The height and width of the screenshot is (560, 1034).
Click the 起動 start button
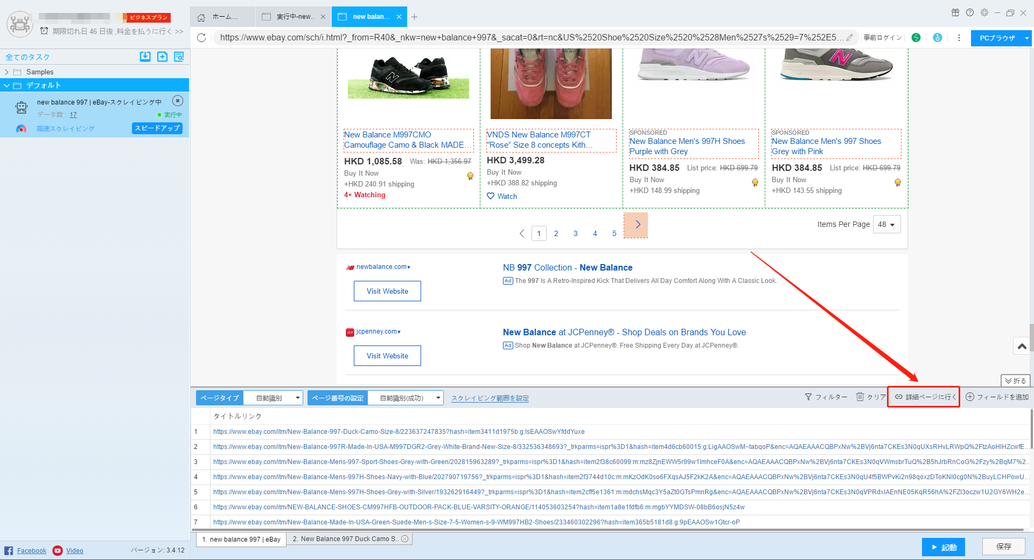943,547
